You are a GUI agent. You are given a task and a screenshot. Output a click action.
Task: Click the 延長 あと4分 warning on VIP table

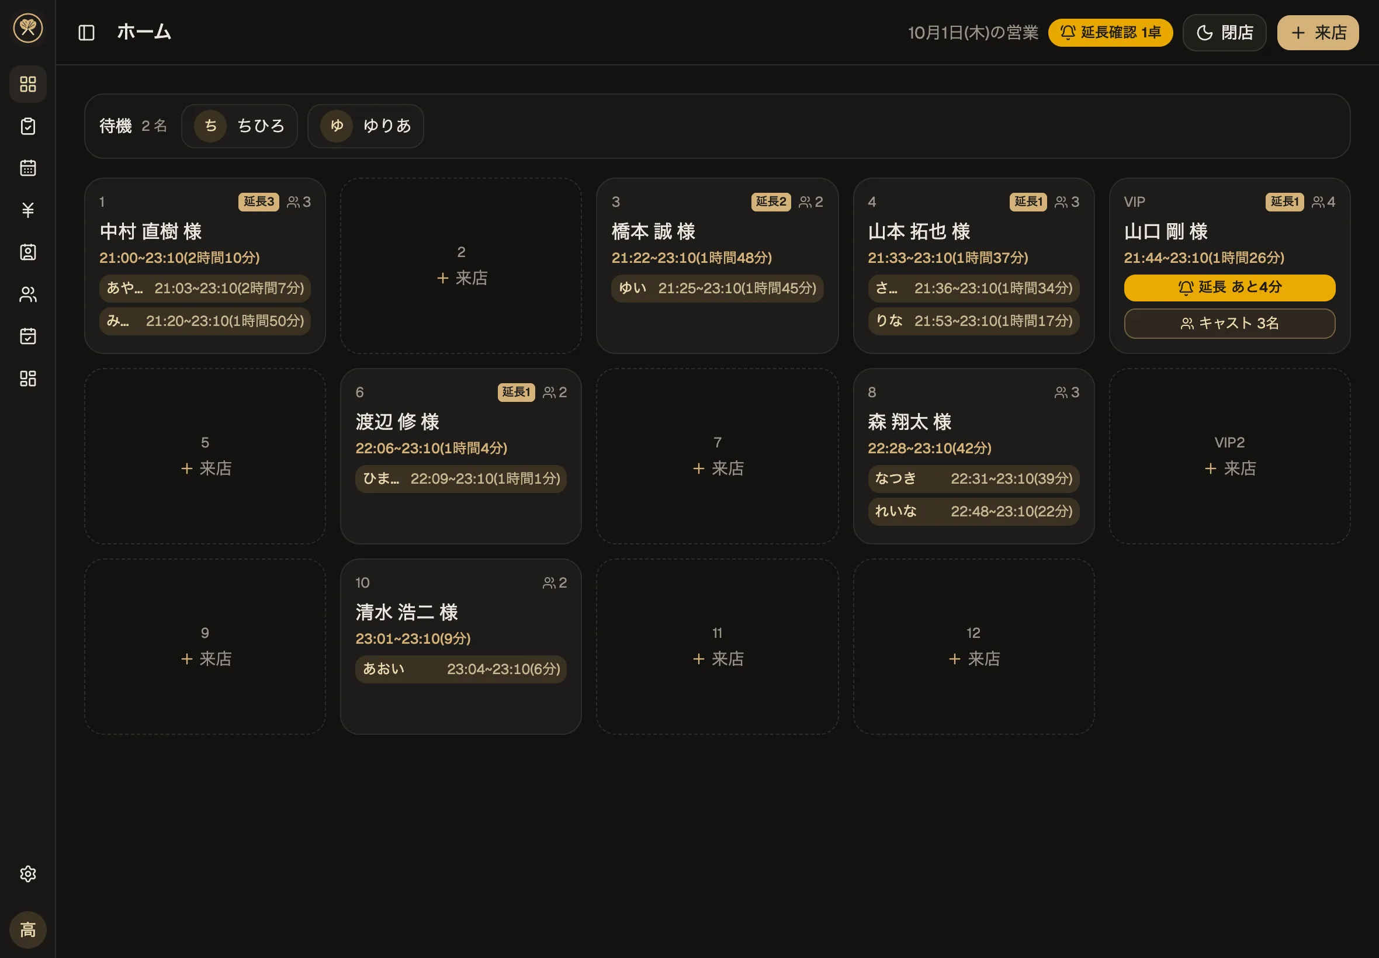click(1229, 287)
